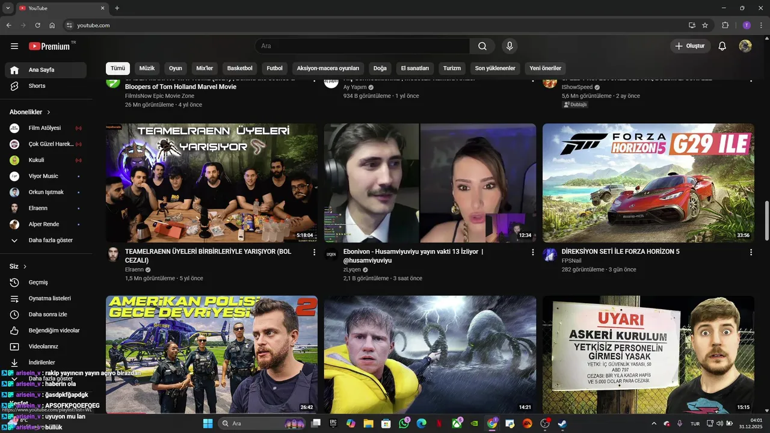The image size is (770, 433).
Task: Click Ay Yapım channel name
Action: click(355, 87)
